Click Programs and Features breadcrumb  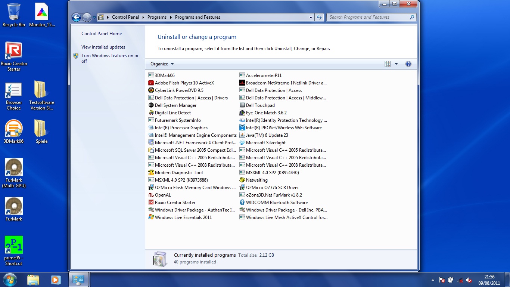click(x=198, y=17)
